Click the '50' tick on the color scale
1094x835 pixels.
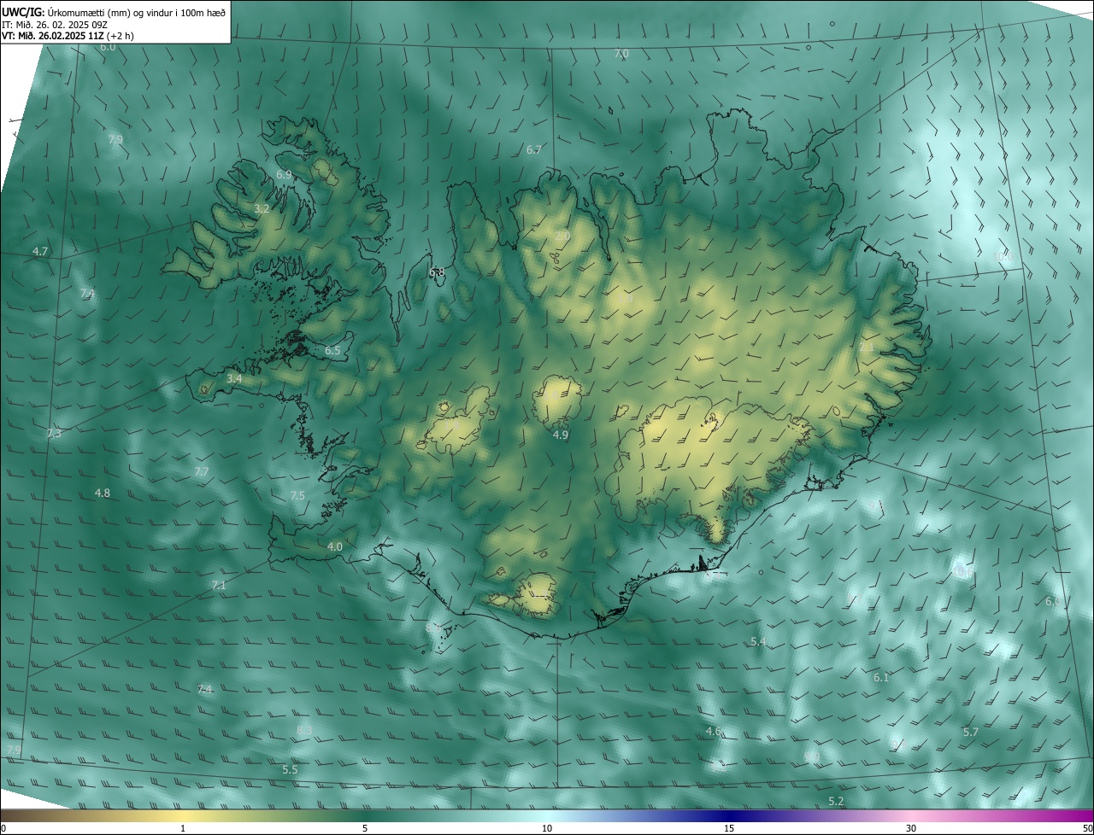[x=1087, y=828]
